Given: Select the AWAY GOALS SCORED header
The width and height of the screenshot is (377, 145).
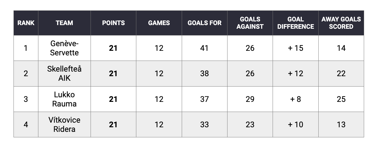Looking at the screenshot, I should 341,23.
